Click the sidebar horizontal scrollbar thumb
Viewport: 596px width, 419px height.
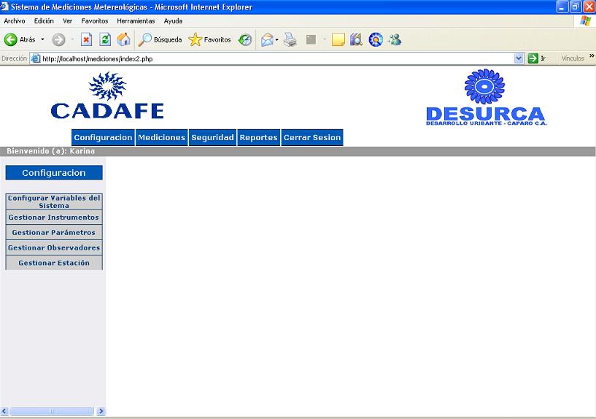52,411
